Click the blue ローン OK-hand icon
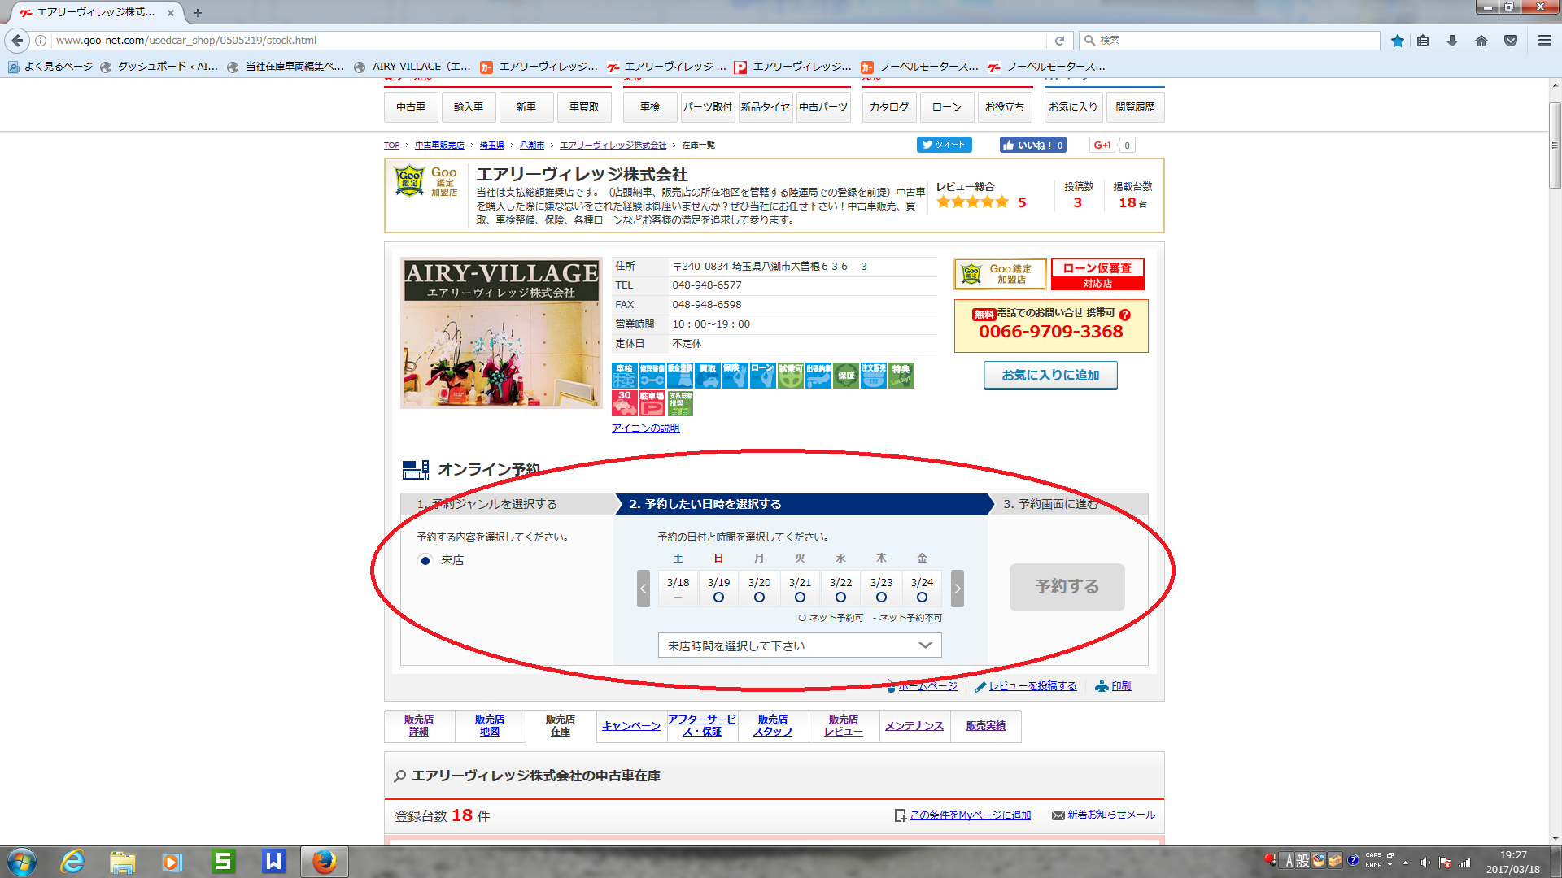 pos(763,376)
